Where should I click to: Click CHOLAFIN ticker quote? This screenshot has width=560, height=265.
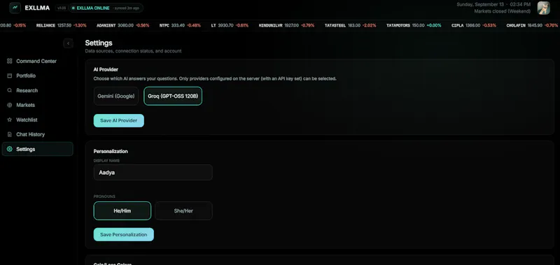pyautogui.click(x=532, y=26)
